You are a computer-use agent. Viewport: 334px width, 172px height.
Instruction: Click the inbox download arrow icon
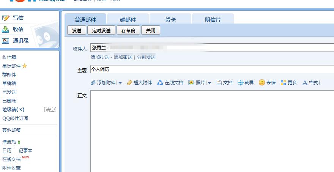[5, 29]
